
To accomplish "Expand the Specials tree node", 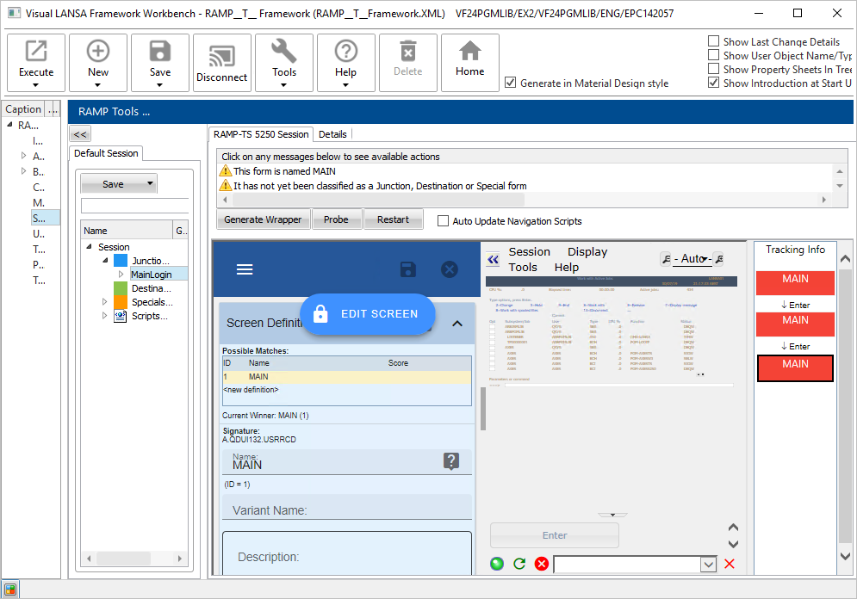I will pyautogui.click(x=105, y=302).
